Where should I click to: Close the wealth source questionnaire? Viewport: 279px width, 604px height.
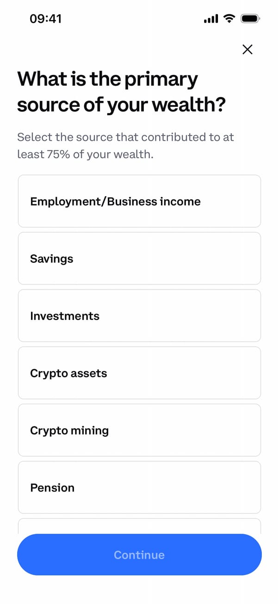[248, 50]
